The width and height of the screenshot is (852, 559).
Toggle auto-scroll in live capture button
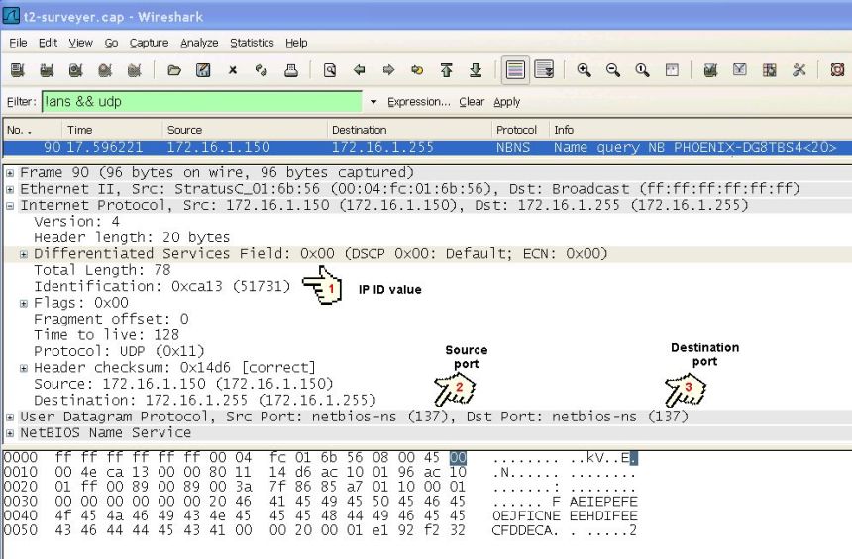pos(544,71)
